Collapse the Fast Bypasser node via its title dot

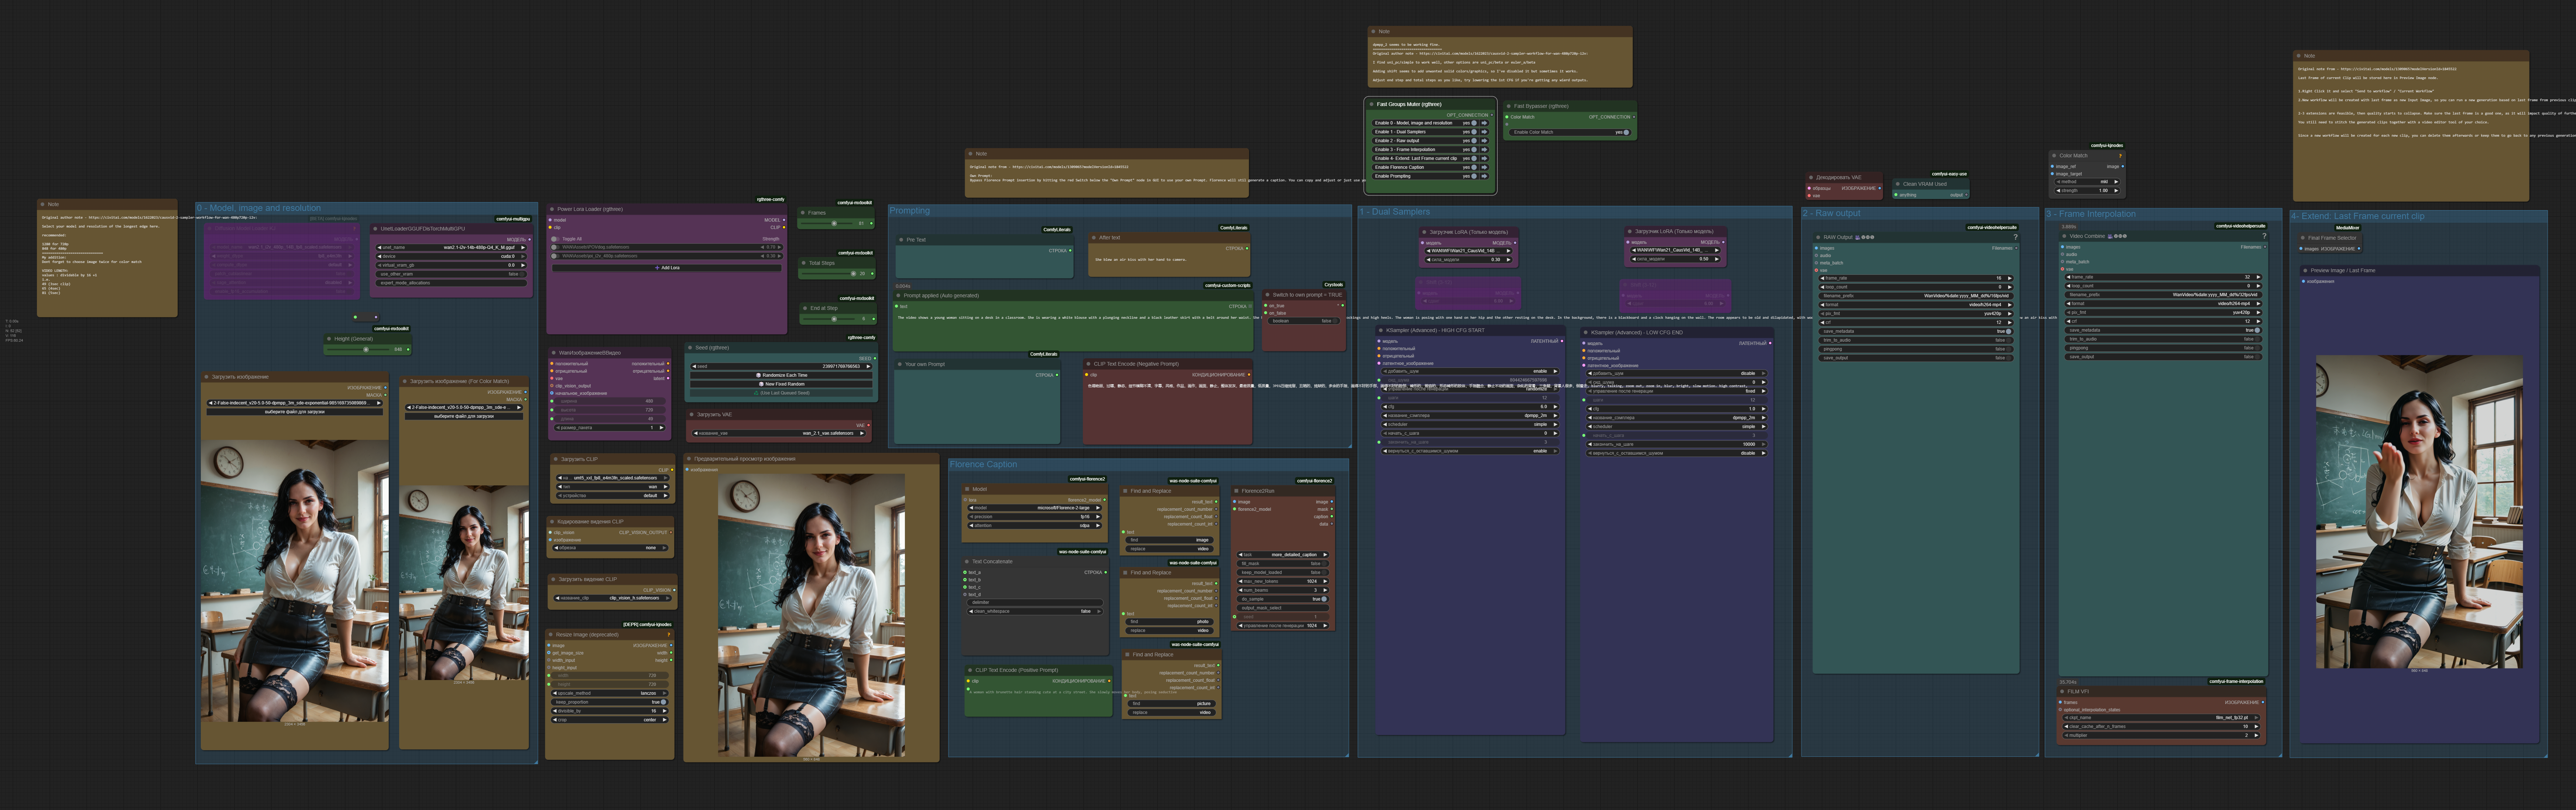pyautogui.click(x=1509, y=106)
